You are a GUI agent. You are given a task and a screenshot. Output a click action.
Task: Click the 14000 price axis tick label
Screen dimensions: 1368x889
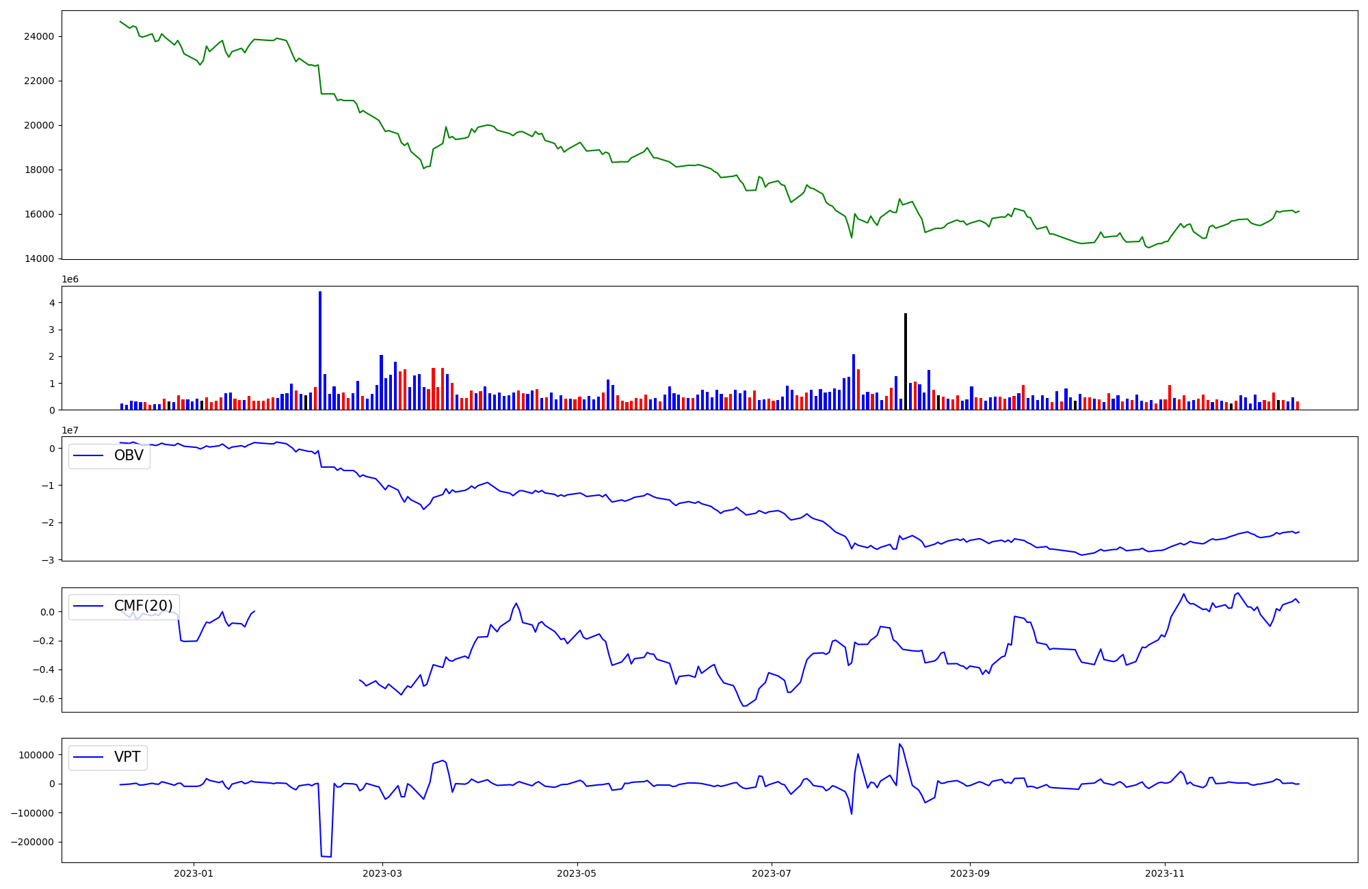[39, 258]
